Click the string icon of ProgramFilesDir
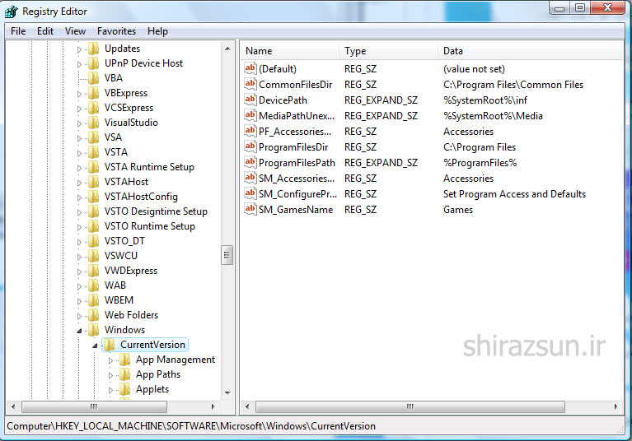Image resolution: width=632 pixels, height=441 pixels. click(x=250, y=147)
